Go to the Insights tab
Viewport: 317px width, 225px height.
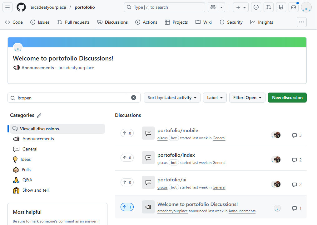point(262,22)
